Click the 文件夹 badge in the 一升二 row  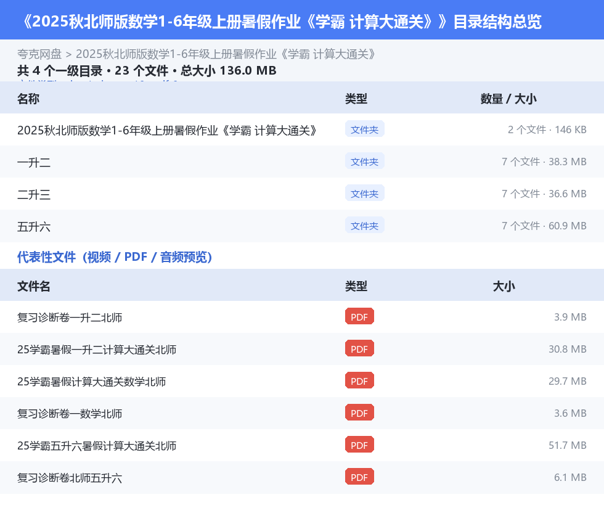(x=364, y=162)
